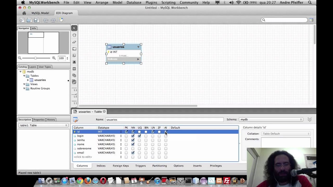Viewport: 333px width, 187px height.
Task: Collapse the Tables folder
Action: tap(24, 76)
